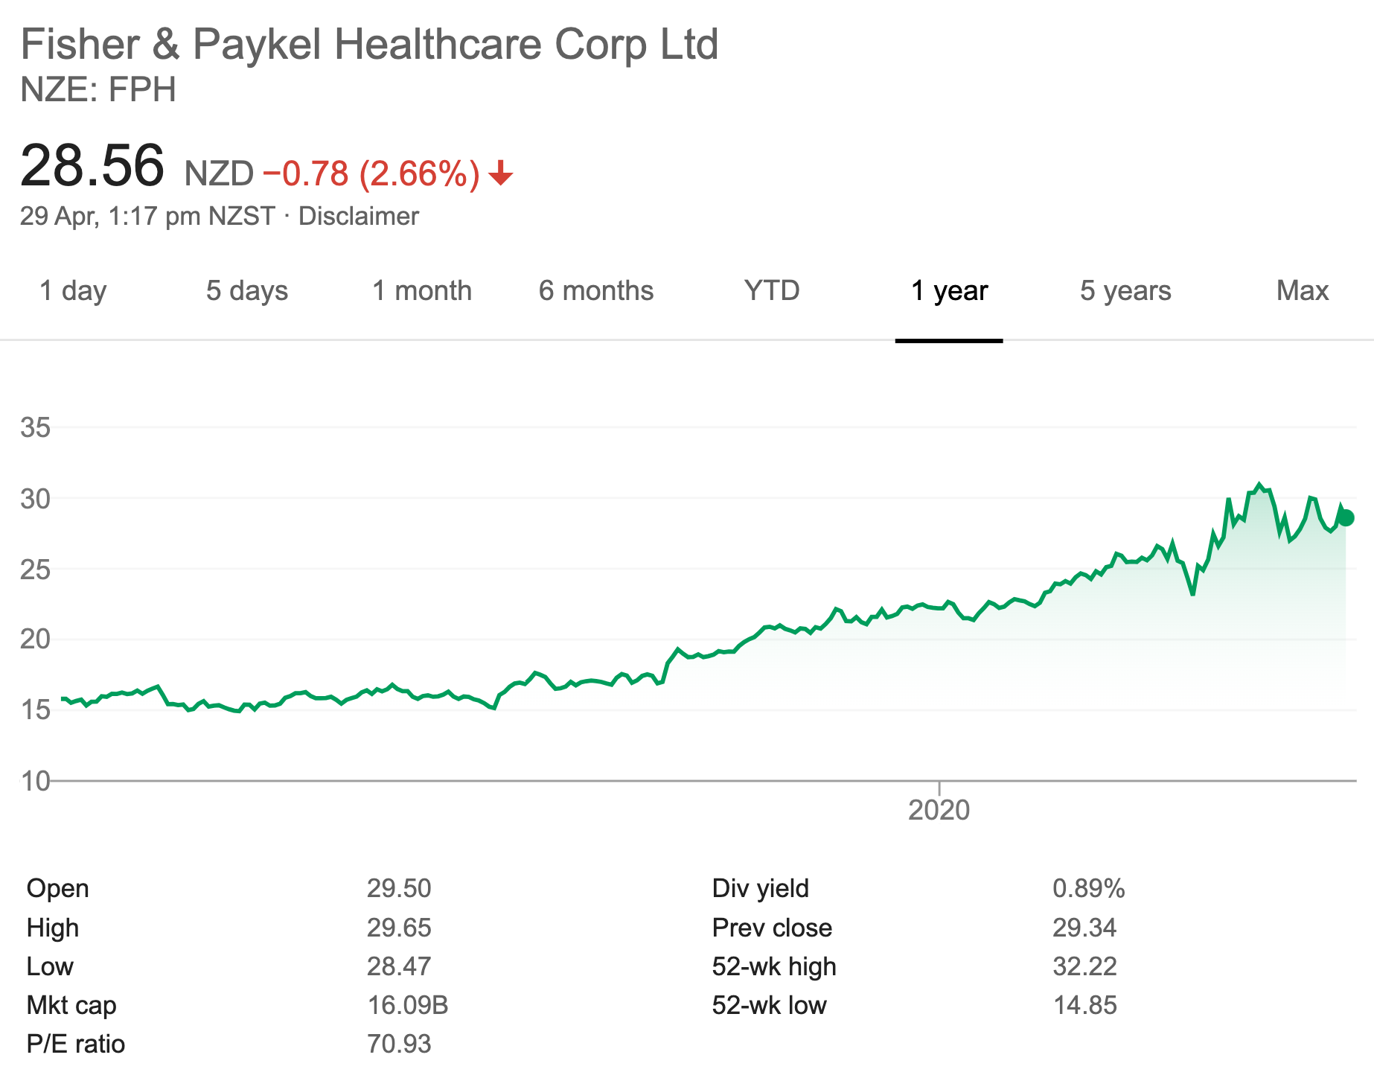Click the 52-wk high value 32.22
This screenshot has width=1374, height=1078.
1084,966
